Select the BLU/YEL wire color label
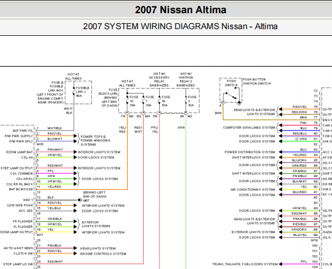The image size is (332, 269). 300,235
